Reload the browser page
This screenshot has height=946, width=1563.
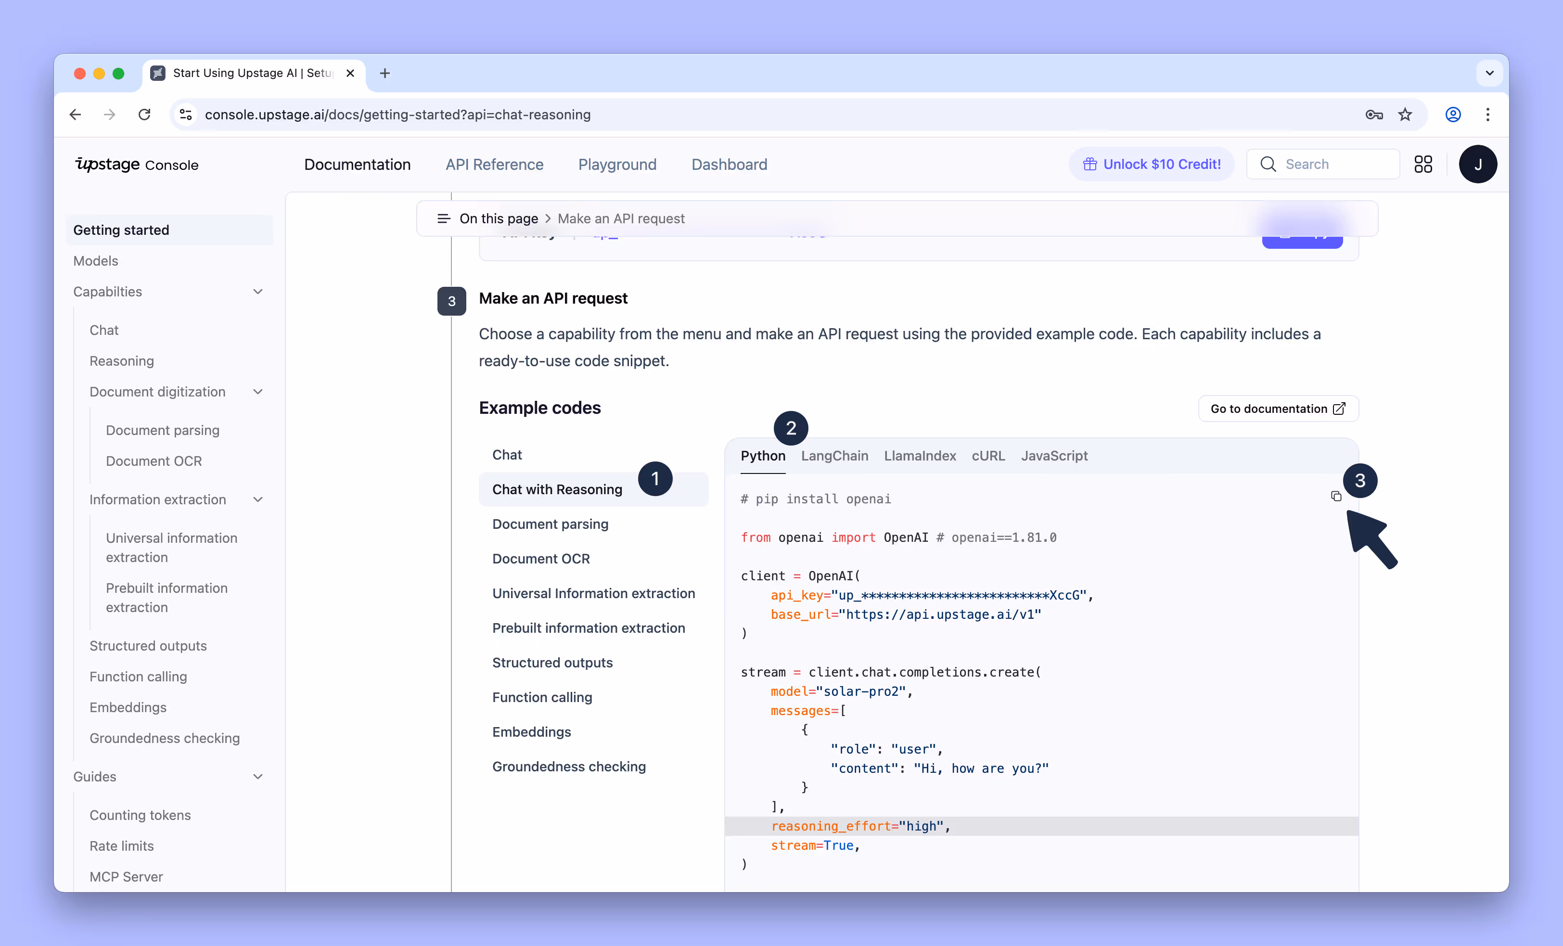click(145, 114)
